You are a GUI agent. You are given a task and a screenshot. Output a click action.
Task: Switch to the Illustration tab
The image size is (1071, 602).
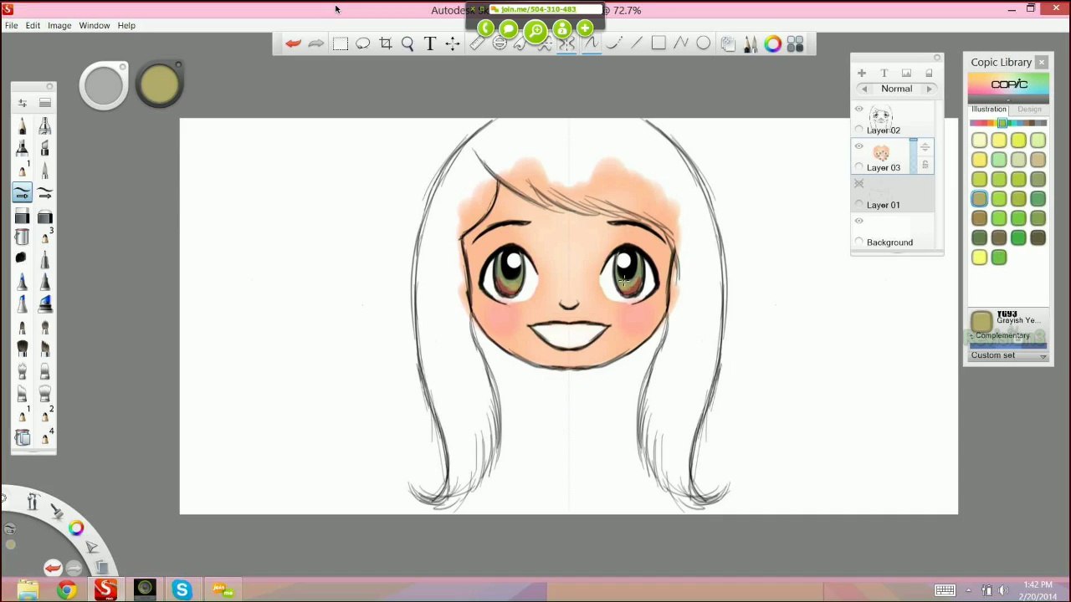click(989, 110)
